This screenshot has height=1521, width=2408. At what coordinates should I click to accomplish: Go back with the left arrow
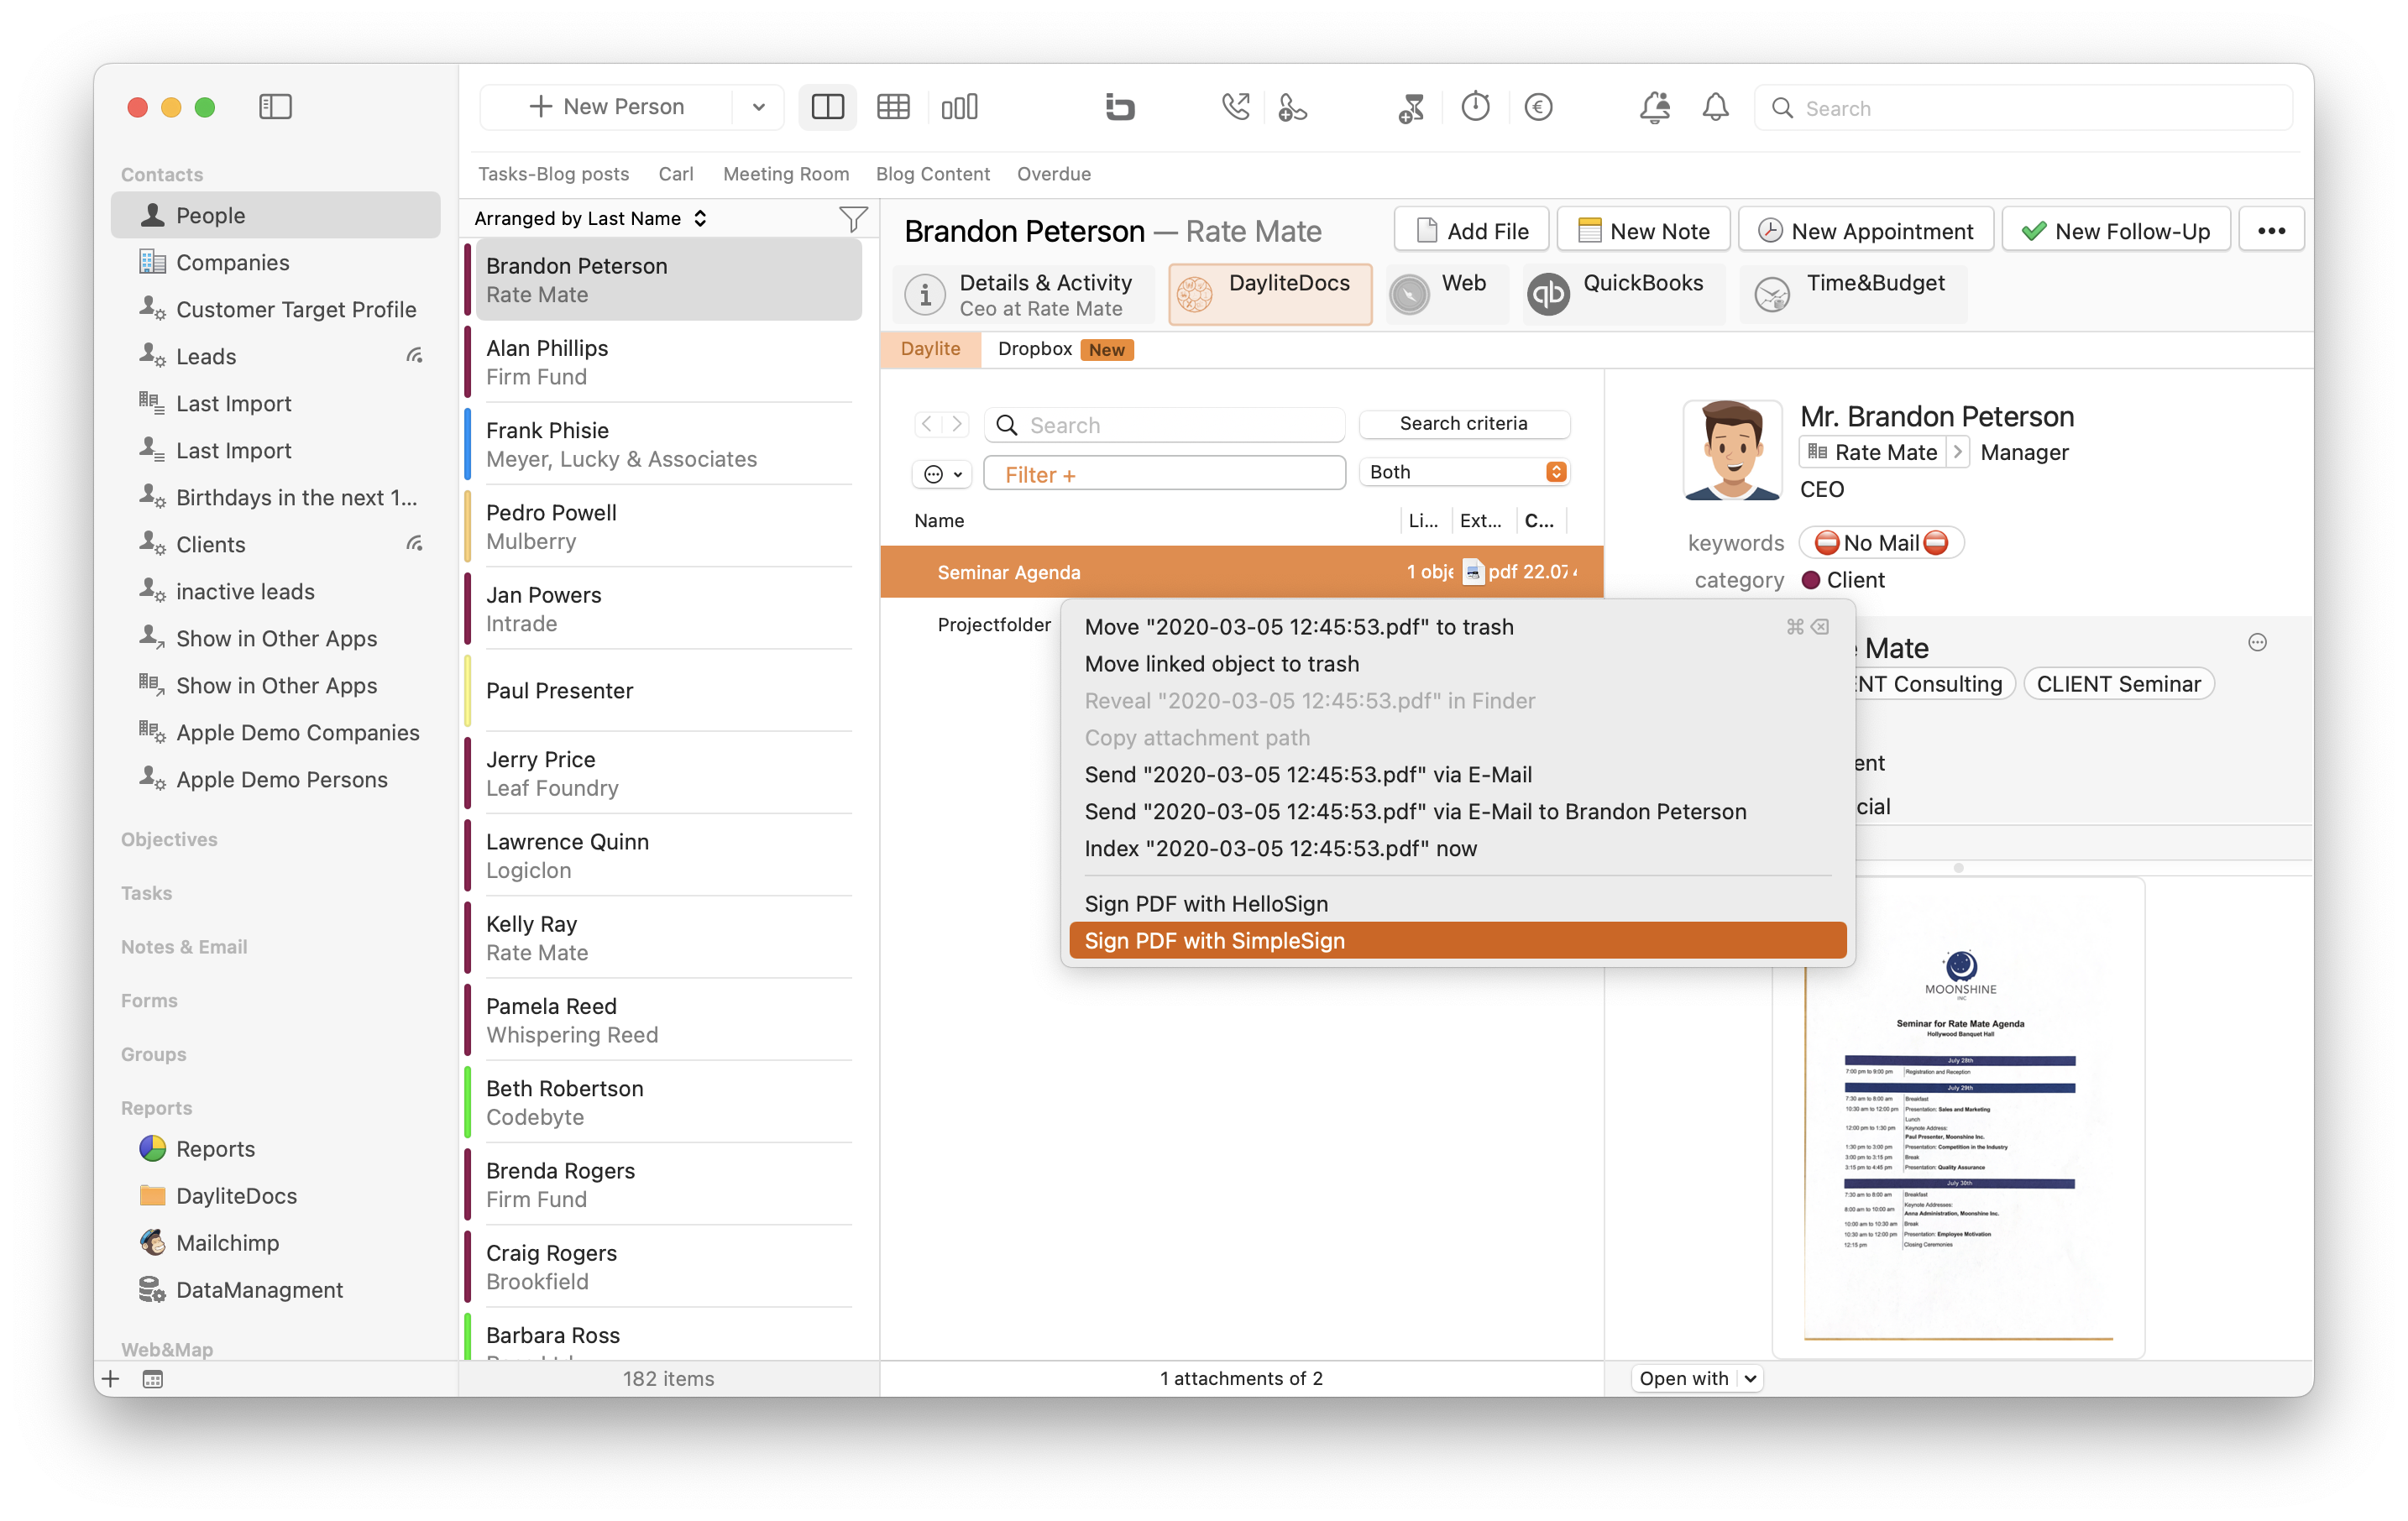coord(928,425)
